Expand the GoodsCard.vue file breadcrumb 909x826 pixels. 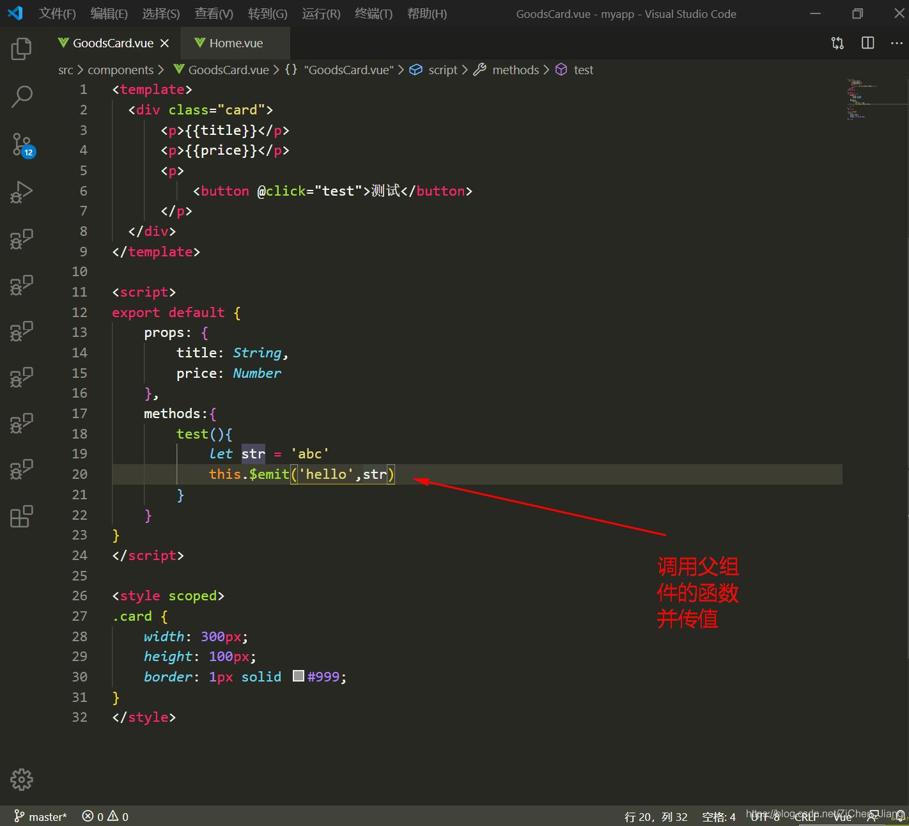[228, 70]
